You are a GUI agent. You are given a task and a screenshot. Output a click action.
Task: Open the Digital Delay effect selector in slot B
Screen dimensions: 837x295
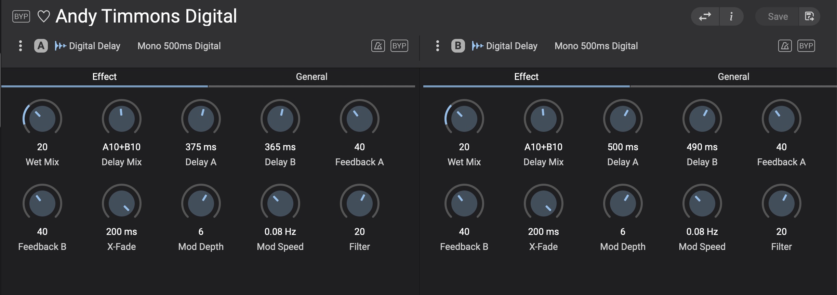(x=505, y=46)
